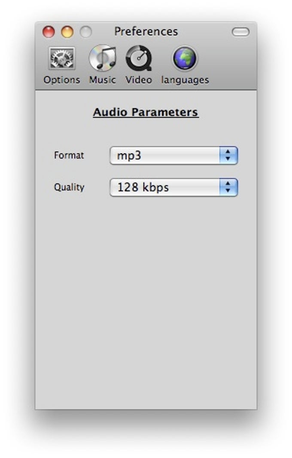Switch to the Music tab label
This screenshot has height=458, width=292.
point(102,80)
